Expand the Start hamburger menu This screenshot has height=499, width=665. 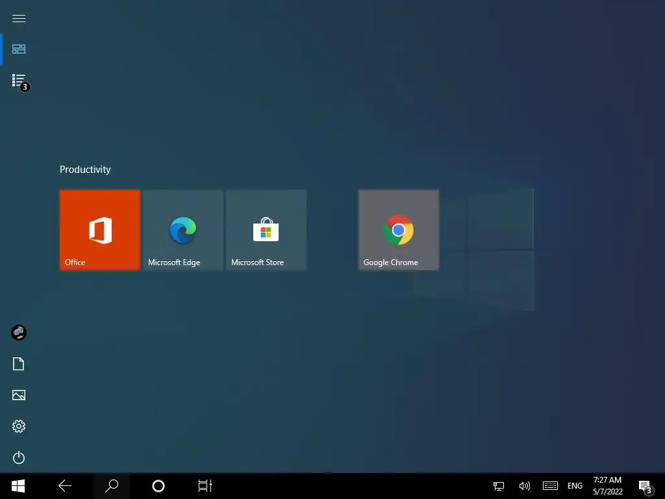pyautogui.click(x=19, y=18)
